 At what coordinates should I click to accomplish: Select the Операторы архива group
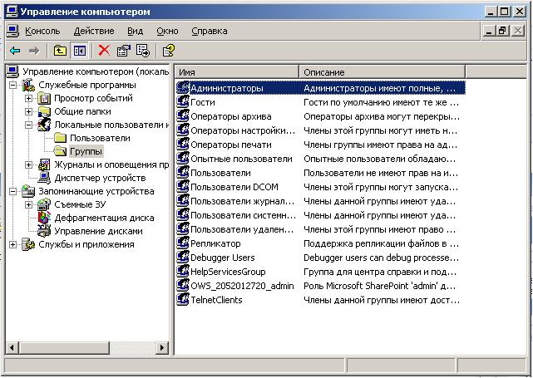[x=231, y=117]
